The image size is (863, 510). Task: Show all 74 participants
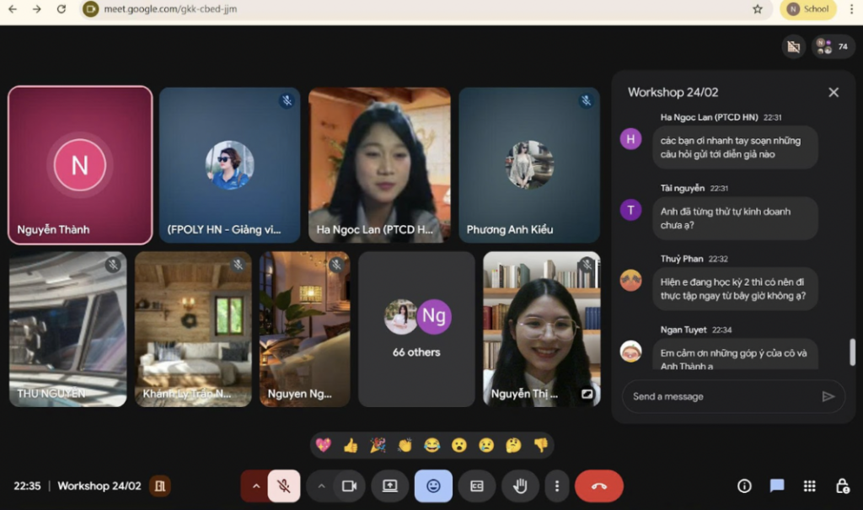833,47
